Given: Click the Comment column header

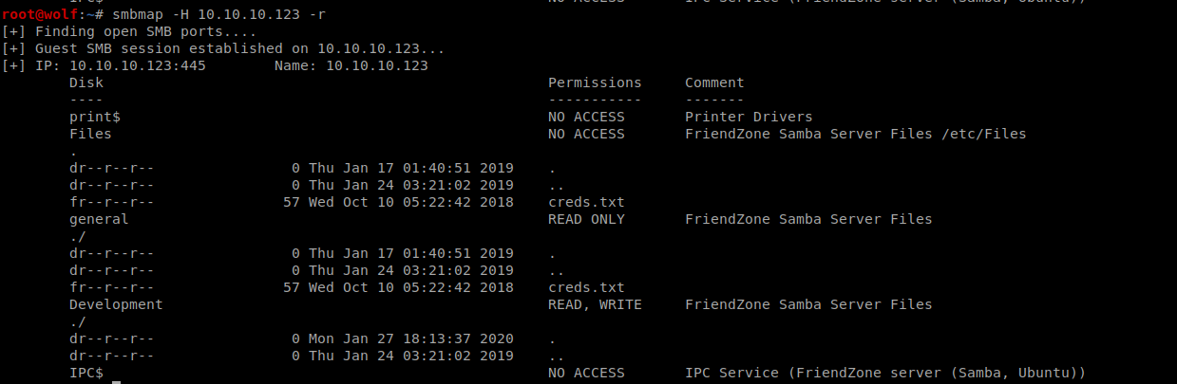Looking at the screenshot, I should coord(714,82).
